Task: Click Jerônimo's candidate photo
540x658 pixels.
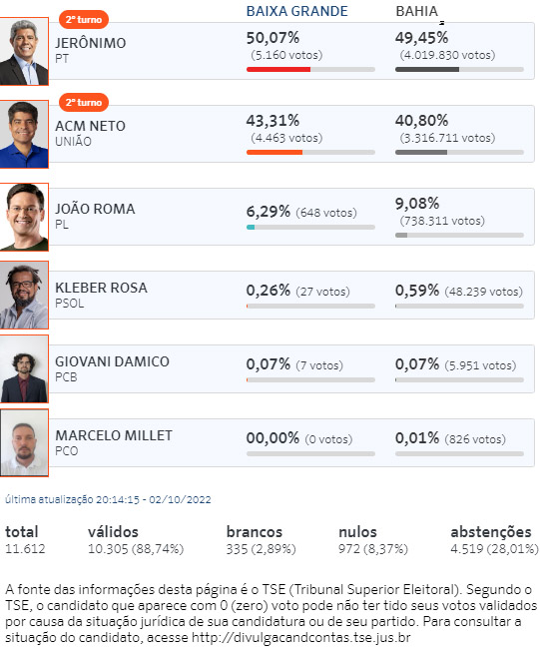Action: tap(24, 51)
